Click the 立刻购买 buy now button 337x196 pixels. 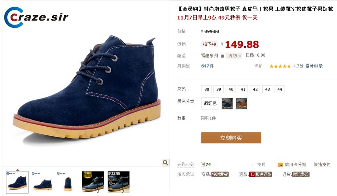231,138
